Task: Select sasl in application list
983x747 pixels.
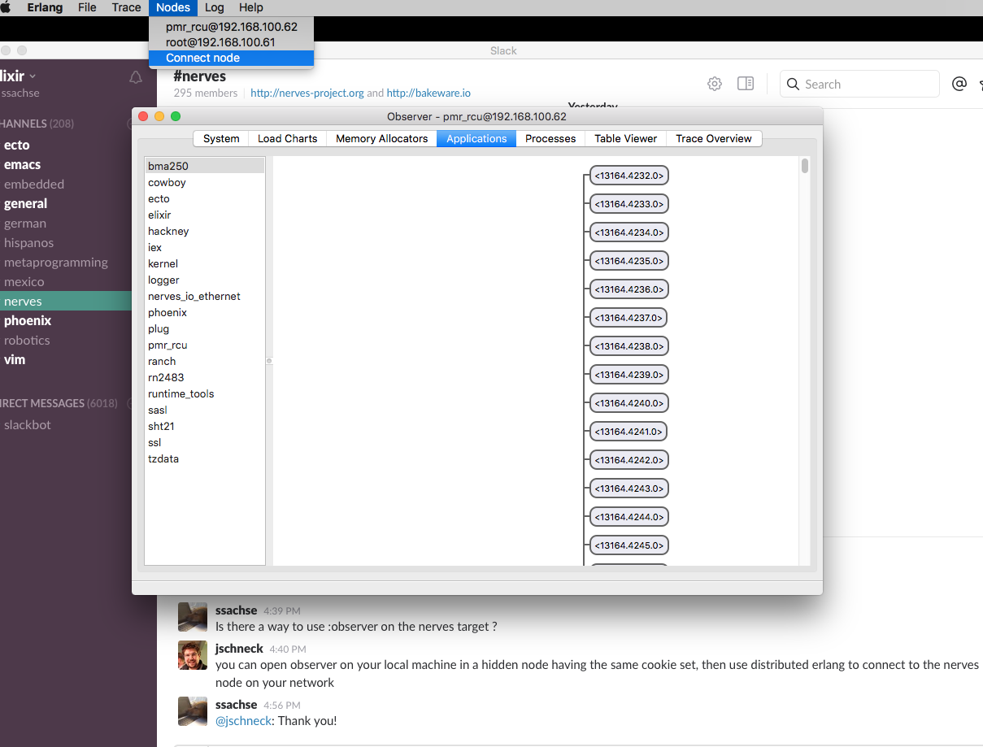Action: click(x=205, y=410)
